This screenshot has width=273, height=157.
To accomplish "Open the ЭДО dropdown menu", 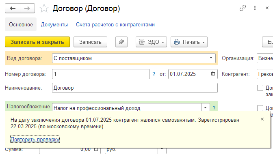I will (151, 42).
